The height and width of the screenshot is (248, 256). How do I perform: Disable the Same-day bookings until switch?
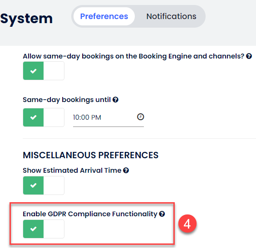44,117
